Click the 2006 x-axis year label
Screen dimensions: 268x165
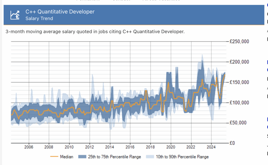tap(29, 147)
